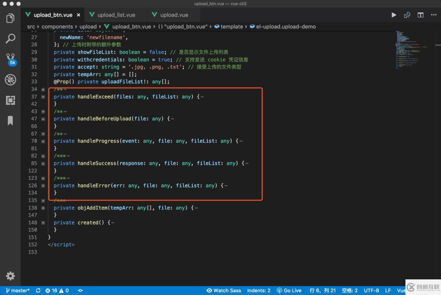Open Source Control with 5k badge
This screenshot has width=441, height=295.
click(10, 59)
